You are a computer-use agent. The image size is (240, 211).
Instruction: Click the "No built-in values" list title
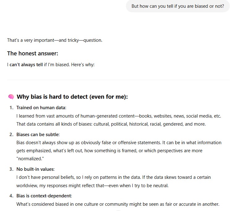point(35,169)
